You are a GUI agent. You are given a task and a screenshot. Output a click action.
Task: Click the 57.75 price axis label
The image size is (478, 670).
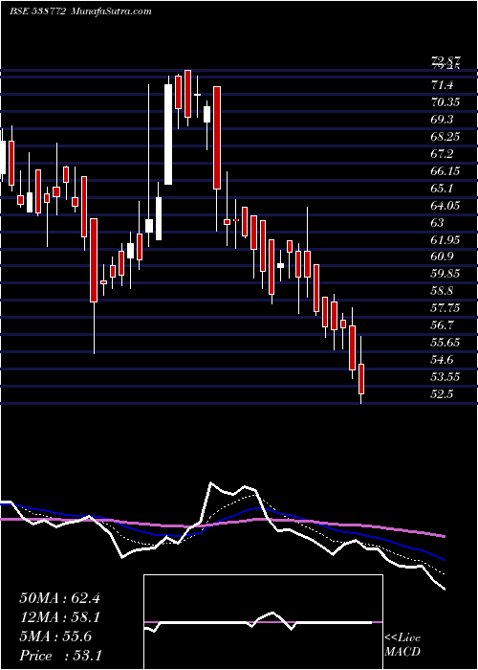[445, 308]
